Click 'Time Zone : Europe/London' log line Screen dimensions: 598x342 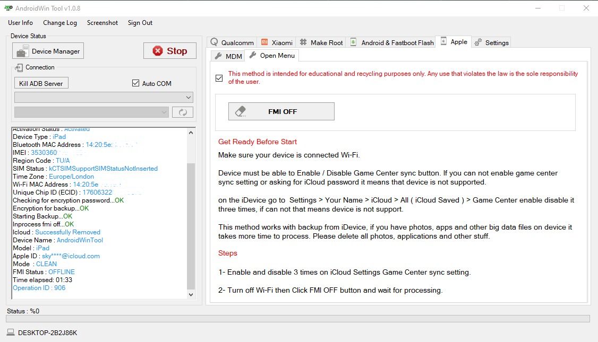click(53, 177)
